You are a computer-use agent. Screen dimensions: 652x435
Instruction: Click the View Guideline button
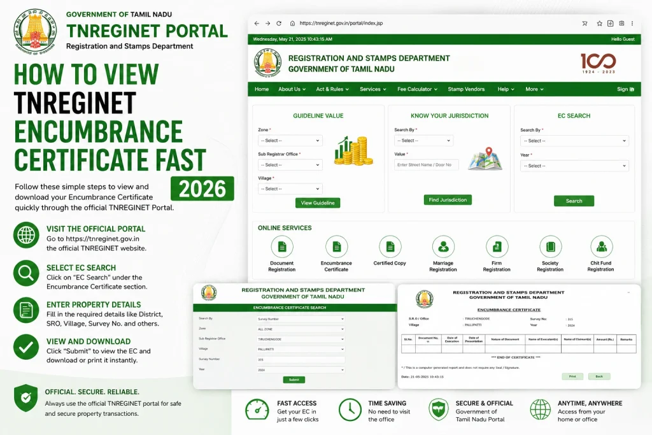click(x=318, y=203)
